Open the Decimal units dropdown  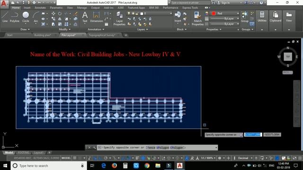[245, 158]
